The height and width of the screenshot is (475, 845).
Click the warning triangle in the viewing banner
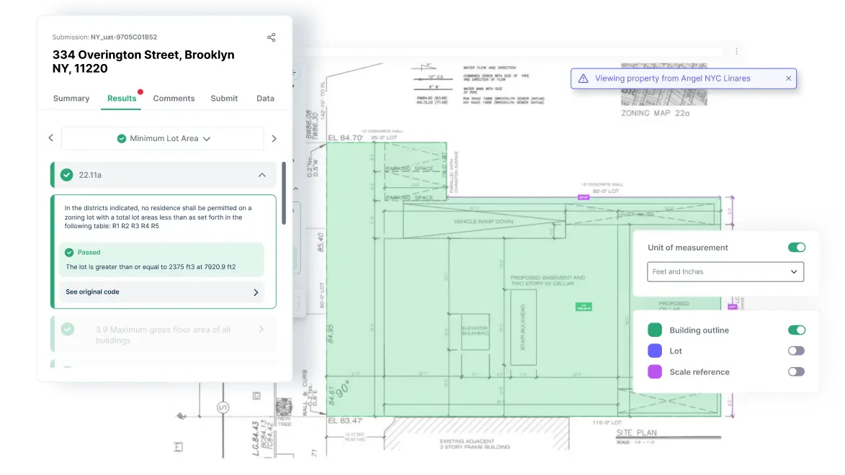pos(583,78)
